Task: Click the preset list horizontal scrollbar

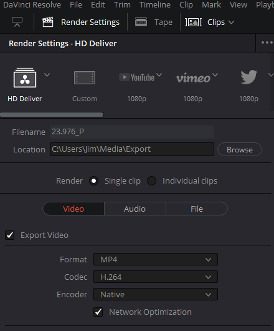Action: (52, 115)
